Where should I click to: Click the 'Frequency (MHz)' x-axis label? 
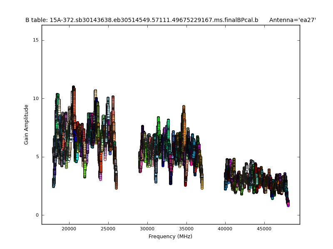(x=170, y=237)
